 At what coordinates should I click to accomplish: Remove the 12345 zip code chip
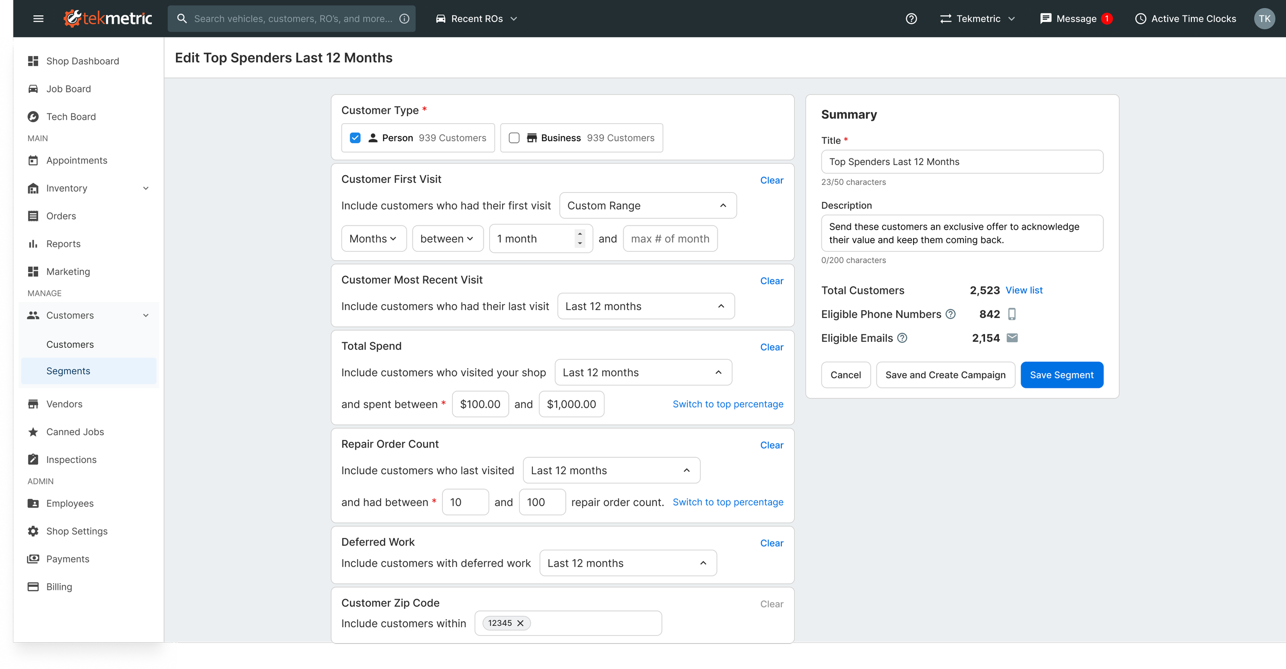tap(521, 623)
